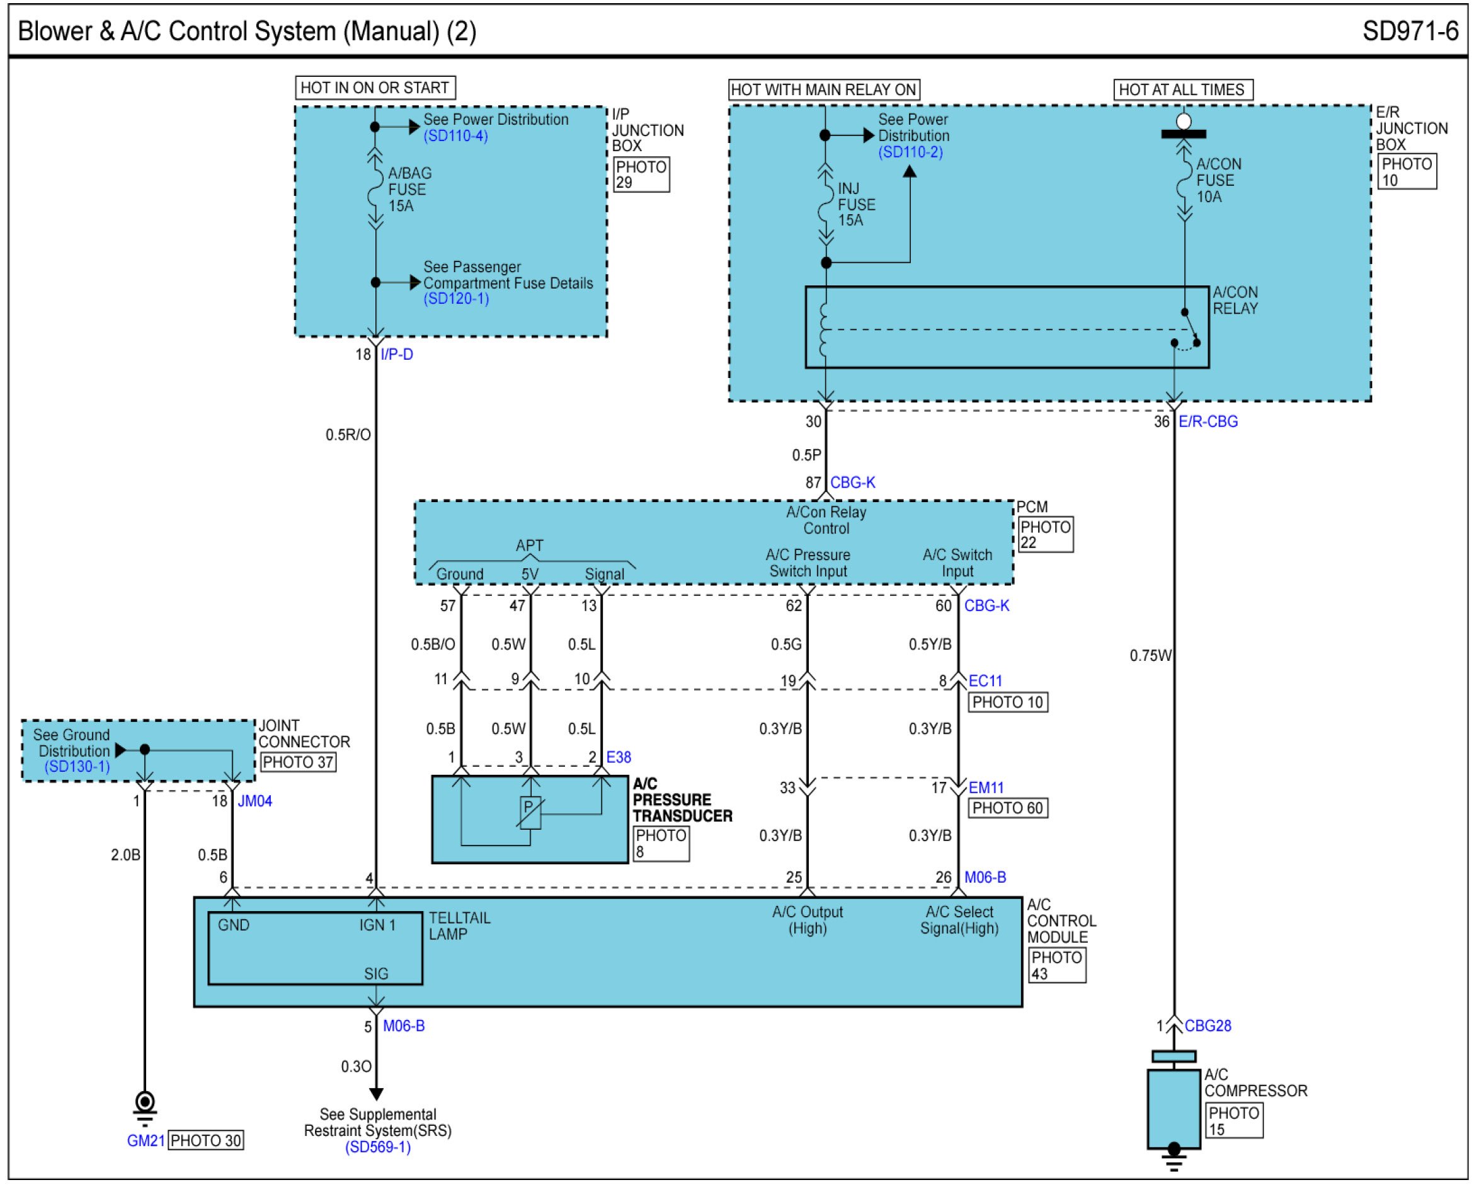The width and height of the screenshot is (1479, 1192).
Task: Open PHOTO 29 for I/P junction box
Action: tap(641, 175)
